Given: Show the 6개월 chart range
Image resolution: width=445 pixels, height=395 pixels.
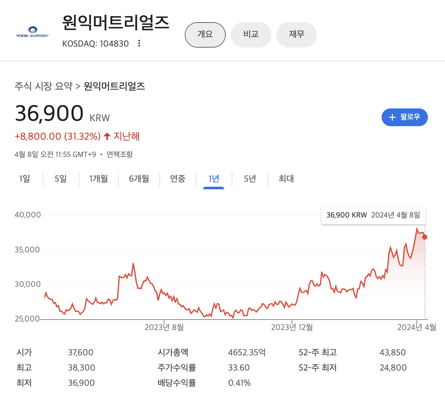Looking at the screenshot, I should pos(139,179).
